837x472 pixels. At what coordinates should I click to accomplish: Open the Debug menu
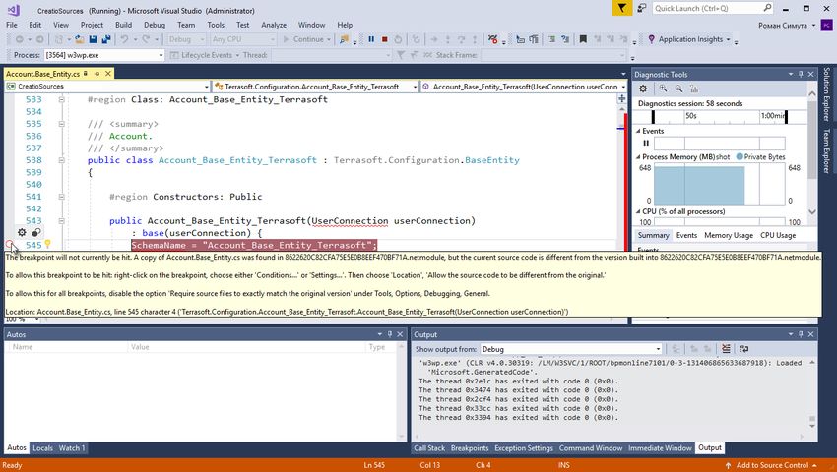155,25
